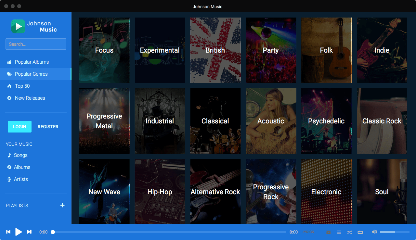Click the track progress seek bar
416x240 pixels.
pos(169,232)
